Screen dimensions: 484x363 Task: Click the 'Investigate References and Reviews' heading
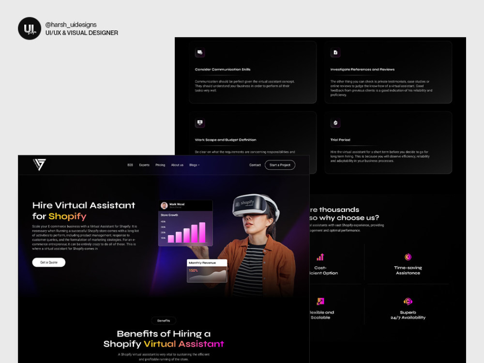pos(363,69)
